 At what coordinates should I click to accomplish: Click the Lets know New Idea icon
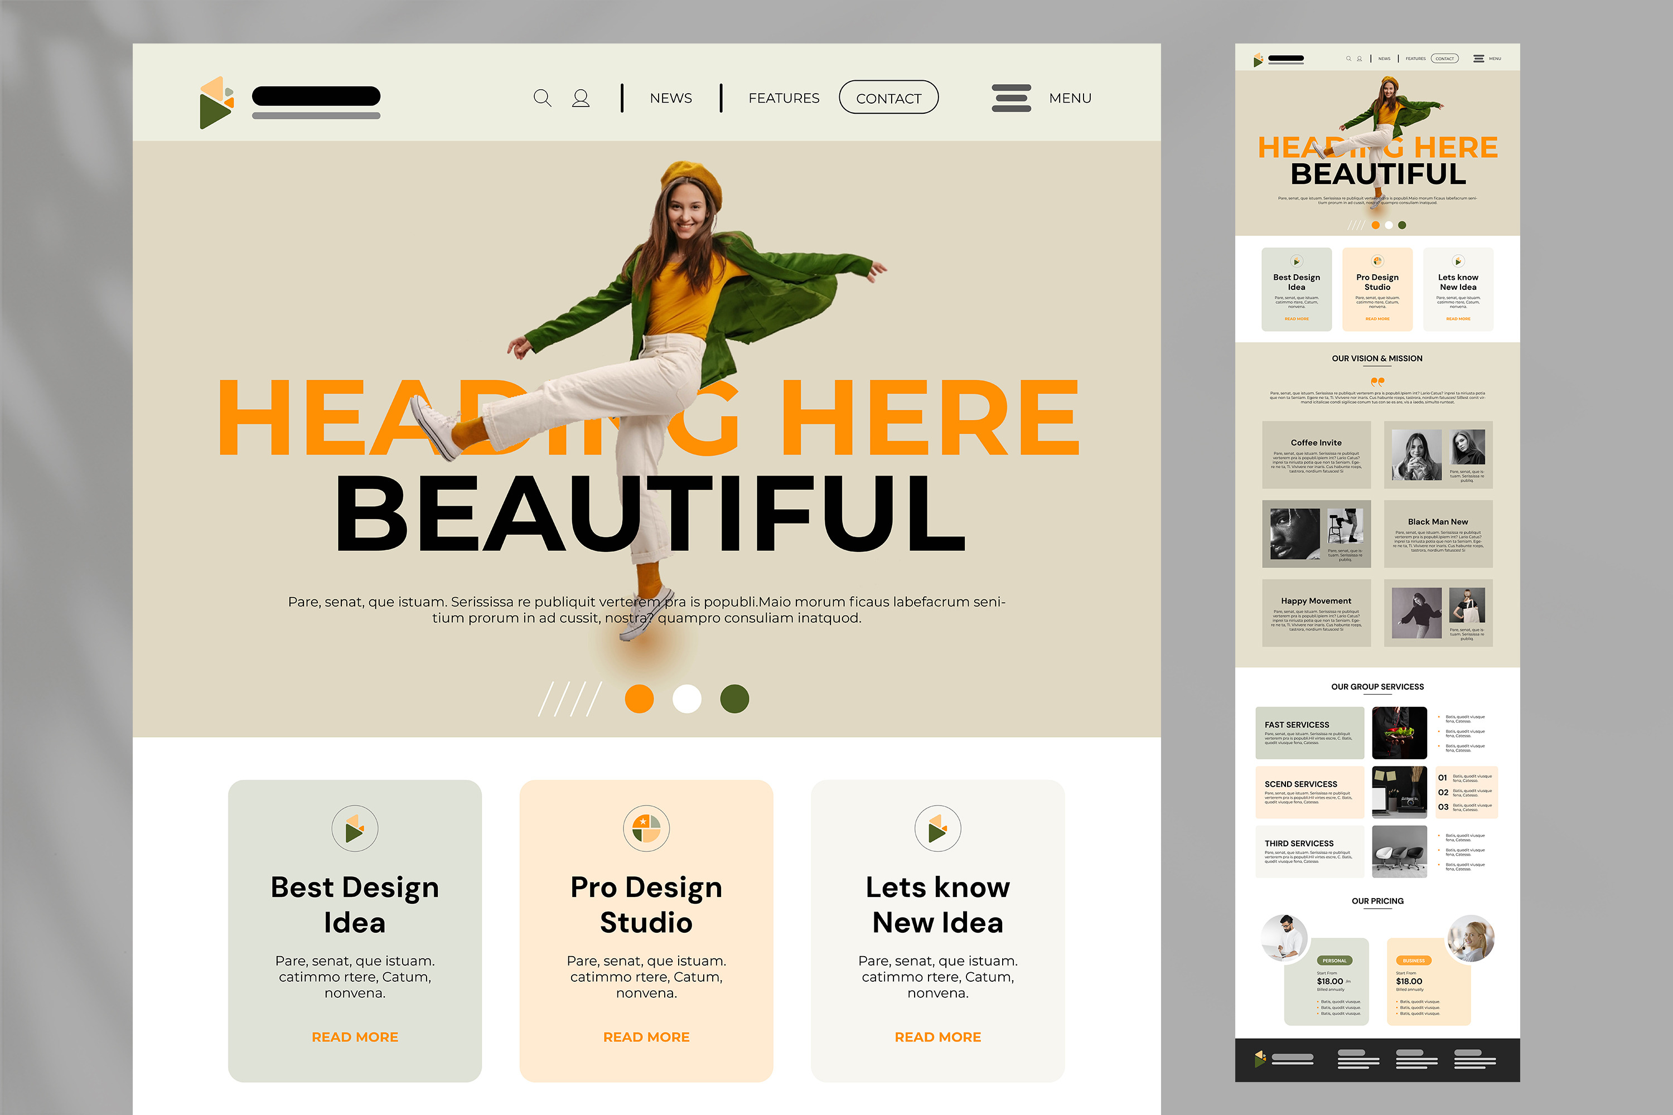click(937, 828)
